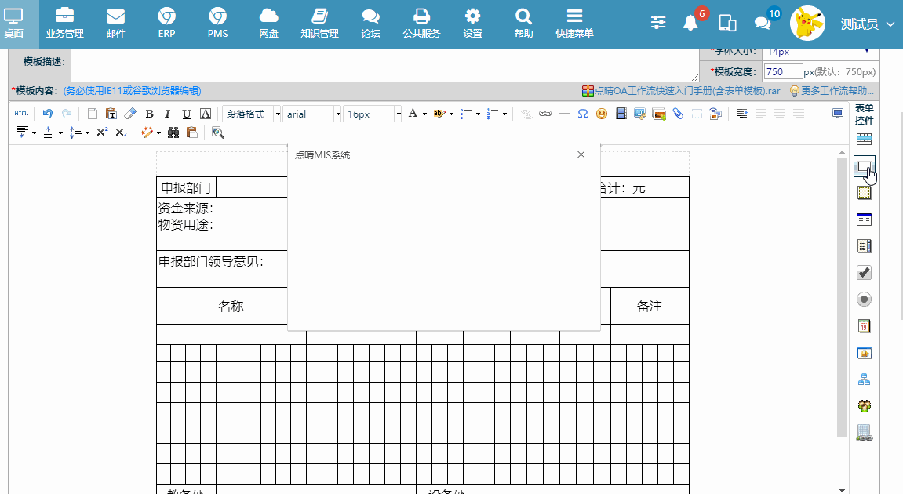Click the HTML source mode icon
The image size is (903, 494).
(22, 114)
